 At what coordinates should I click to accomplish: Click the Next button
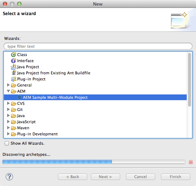(x=106, y=177)
